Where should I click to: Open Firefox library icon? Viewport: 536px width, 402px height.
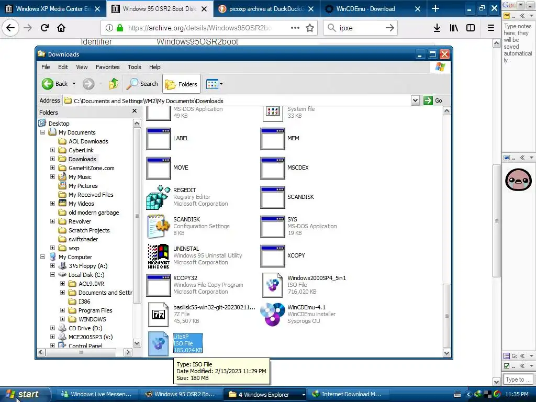tap(454, 28)
